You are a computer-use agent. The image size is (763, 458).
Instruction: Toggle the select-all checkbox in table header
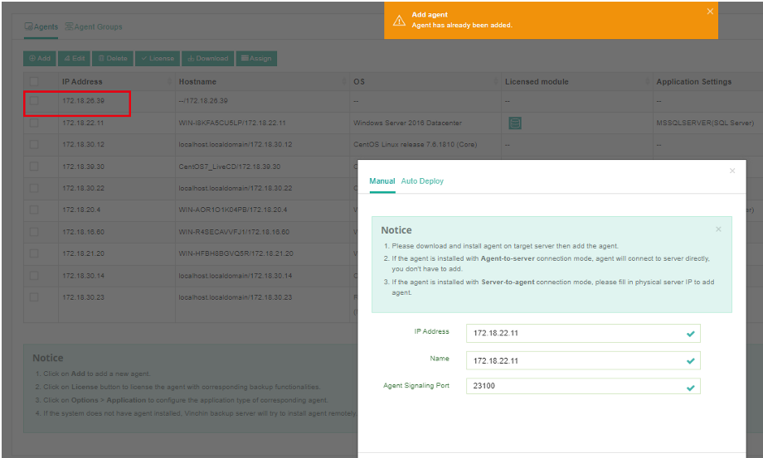click(34, 81)
